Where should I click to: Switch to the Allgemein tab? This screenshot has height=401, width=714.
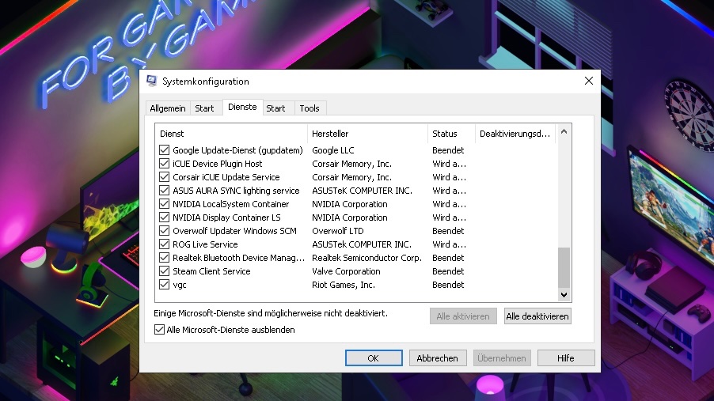[168, 108]
